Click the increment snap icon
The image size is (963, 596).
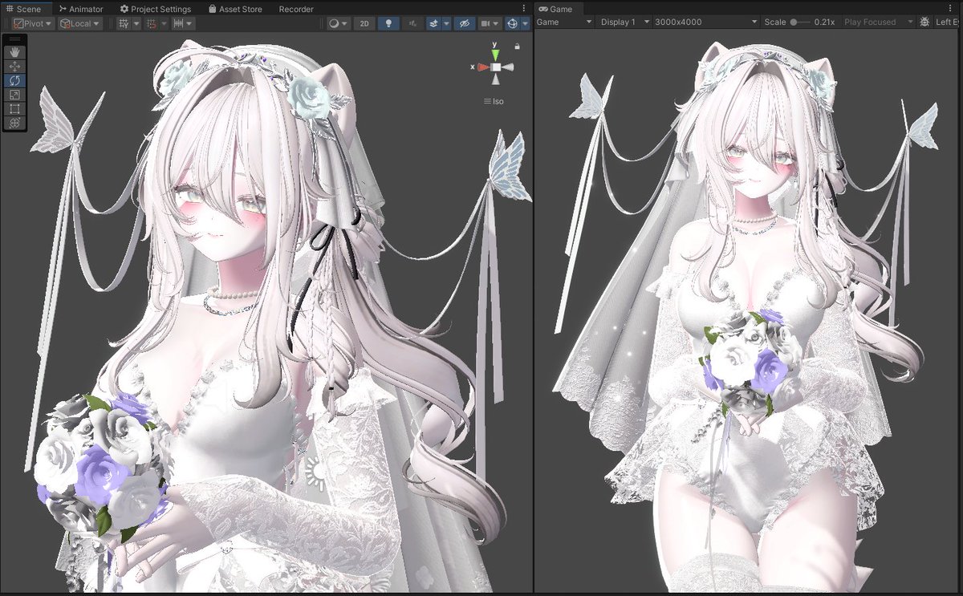pos(179,23)
